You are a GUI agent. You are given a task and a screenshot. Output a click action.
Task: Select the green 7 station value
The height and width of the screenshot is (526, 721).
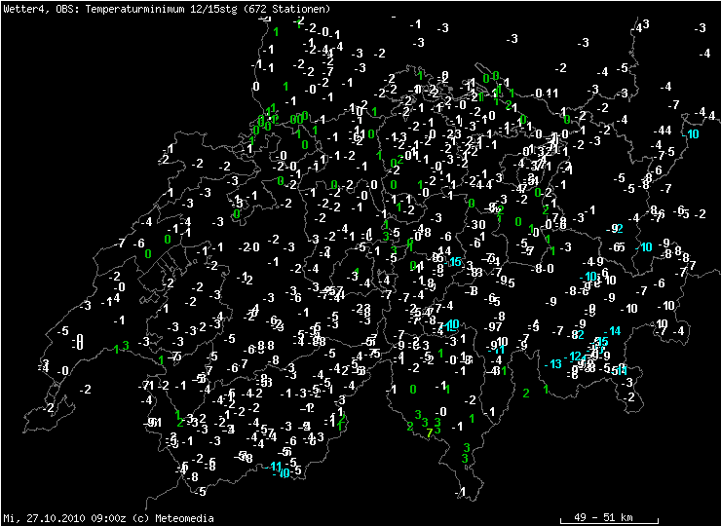click(x=430, y=433)
